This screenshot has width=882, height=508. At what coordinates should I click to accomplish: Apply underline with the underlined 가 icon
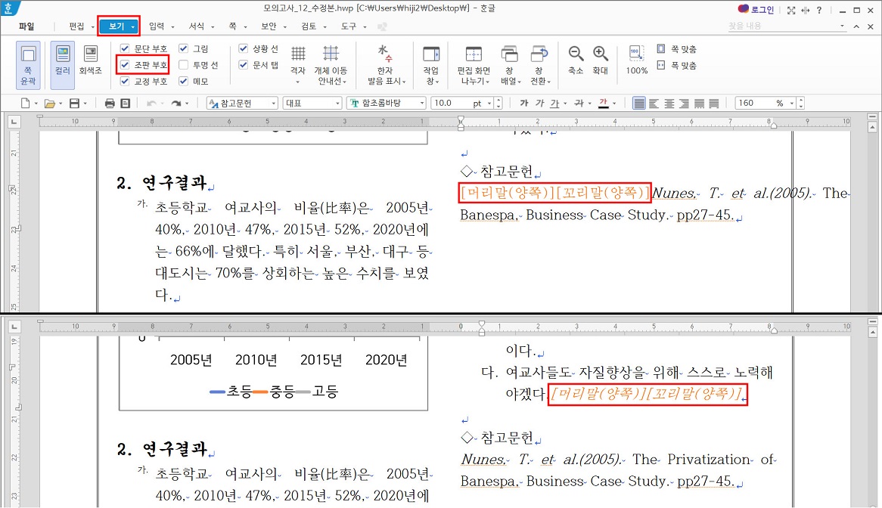click(x=554, y=104)
